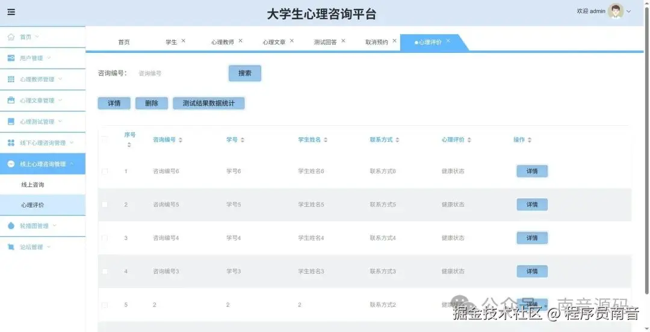650x332 pixels.
Task: Click the 搜索 button
Action: pos(245,73)
